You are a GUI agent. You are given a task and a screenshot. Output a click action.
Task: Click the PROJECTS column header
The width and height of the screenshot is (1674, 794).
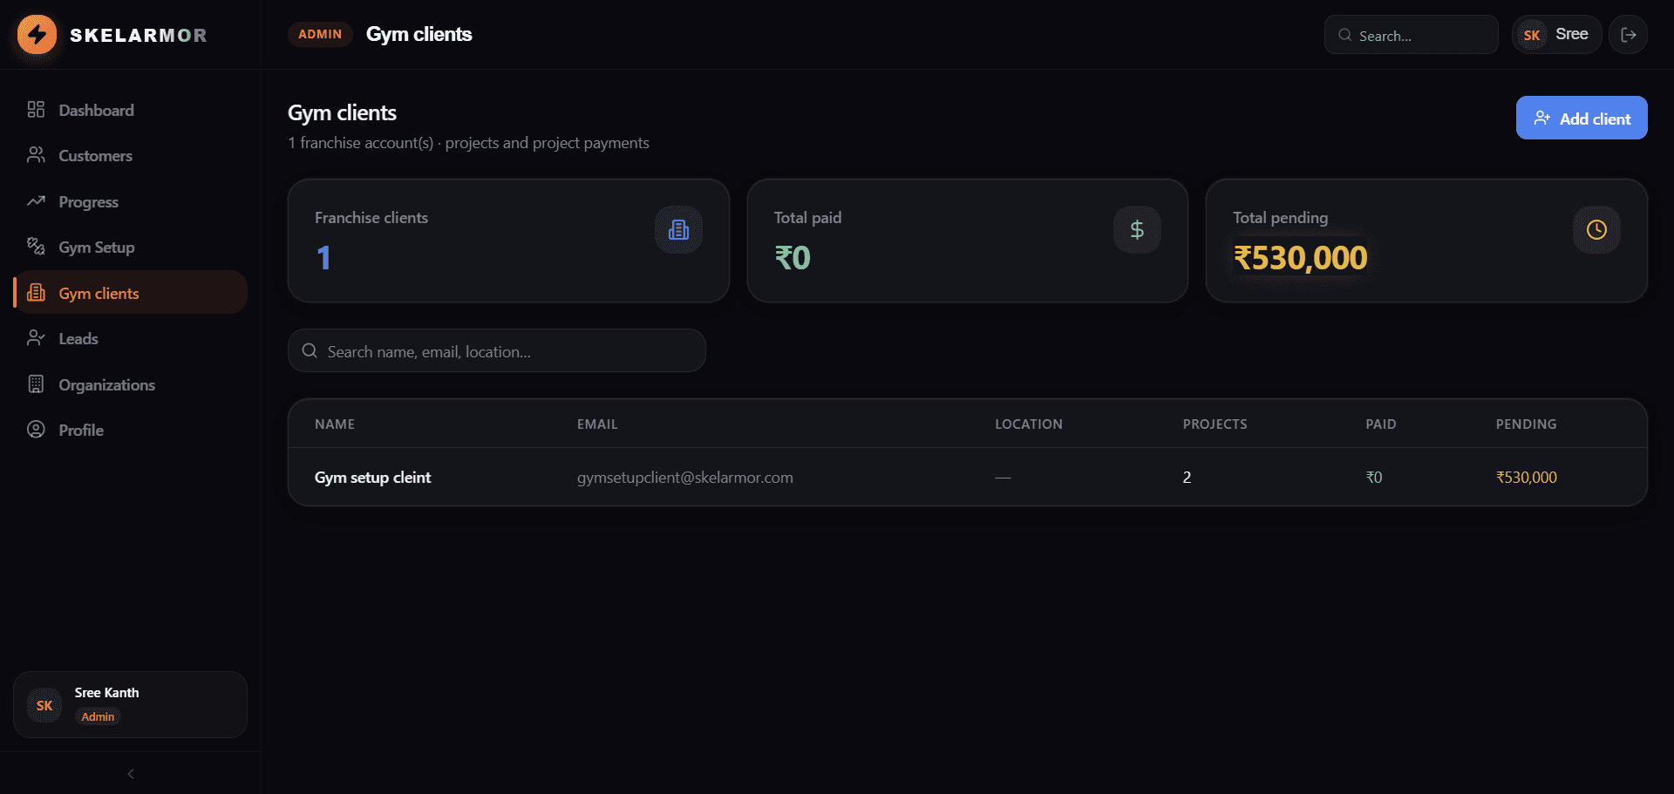click(x=1215, y=424)
